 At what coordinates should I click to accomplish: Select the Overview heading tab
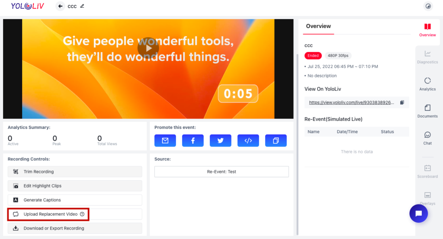pos(318,26)
